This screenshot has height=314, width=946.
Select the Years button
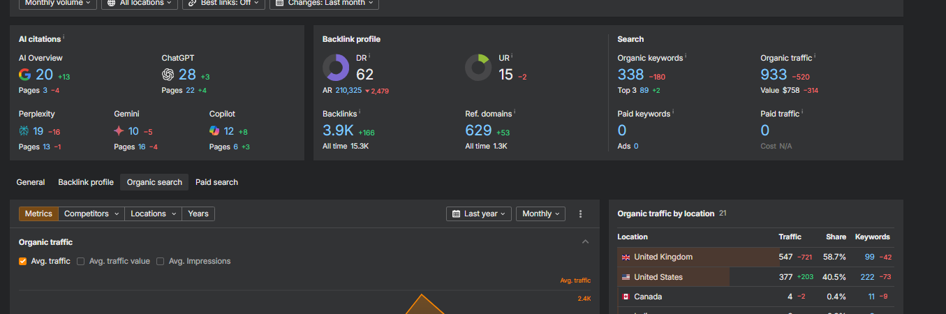(198, 214)
